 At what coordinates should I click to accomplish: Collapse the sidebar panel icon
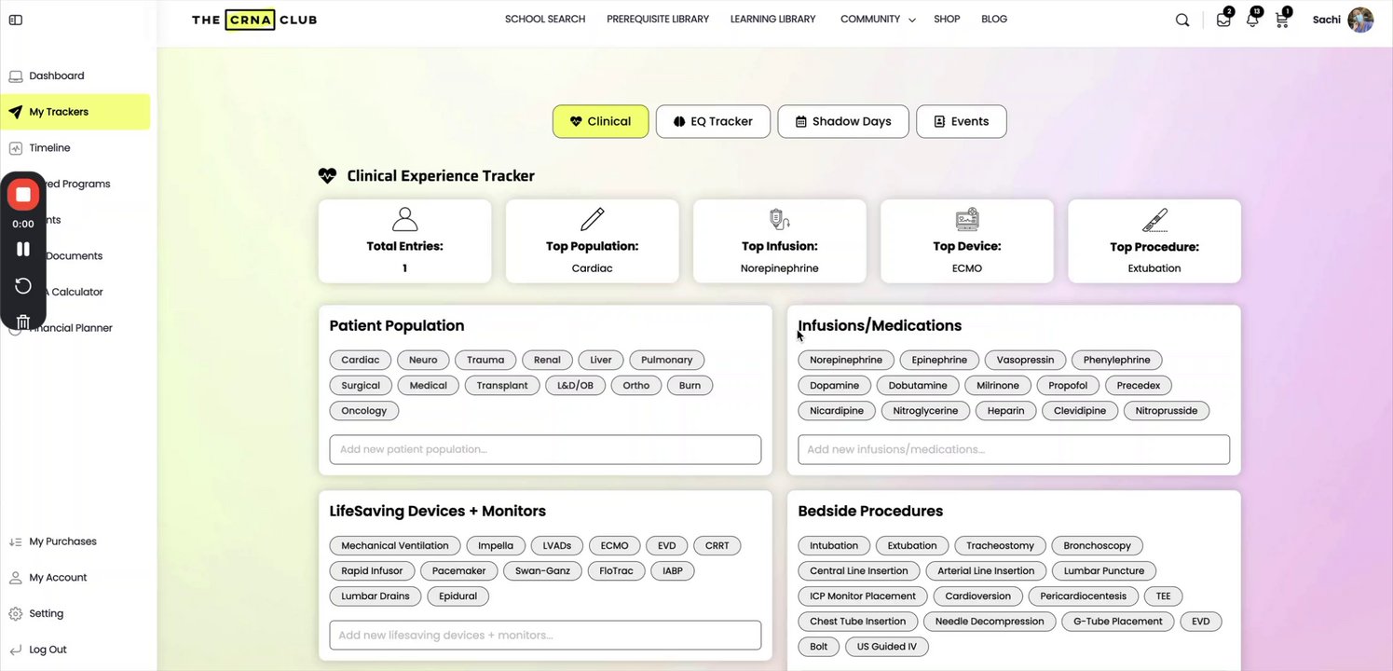point(15,20)
